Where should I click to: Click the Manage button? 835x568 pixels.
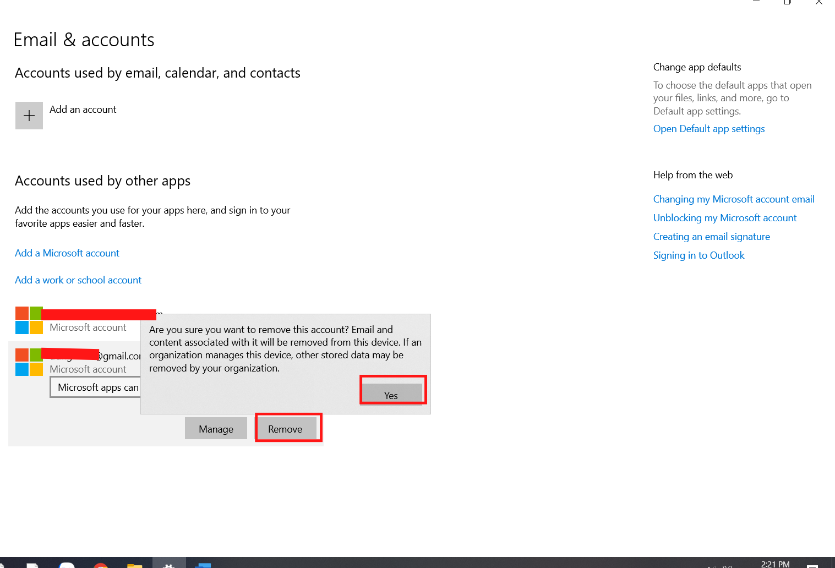[x=216, y=429]
